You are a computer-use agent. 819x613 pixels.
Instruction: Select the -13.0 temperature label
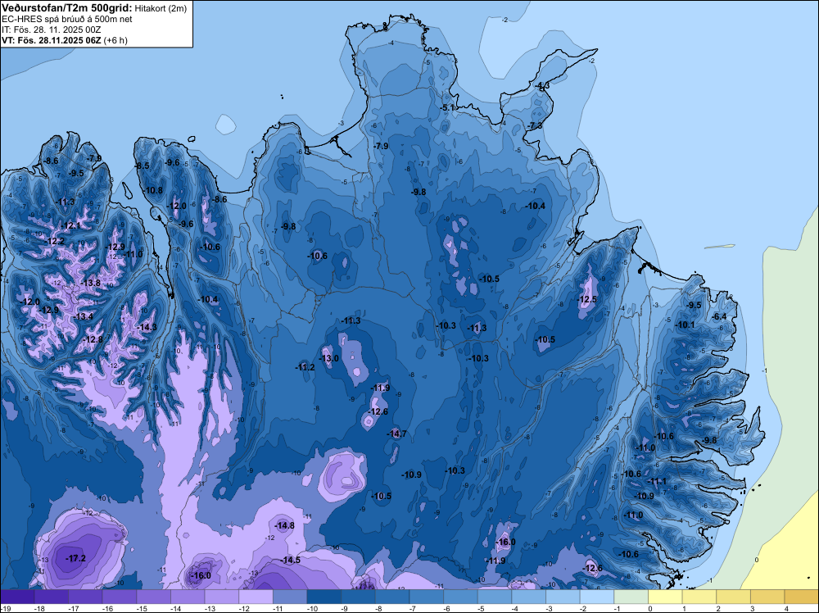328,358
